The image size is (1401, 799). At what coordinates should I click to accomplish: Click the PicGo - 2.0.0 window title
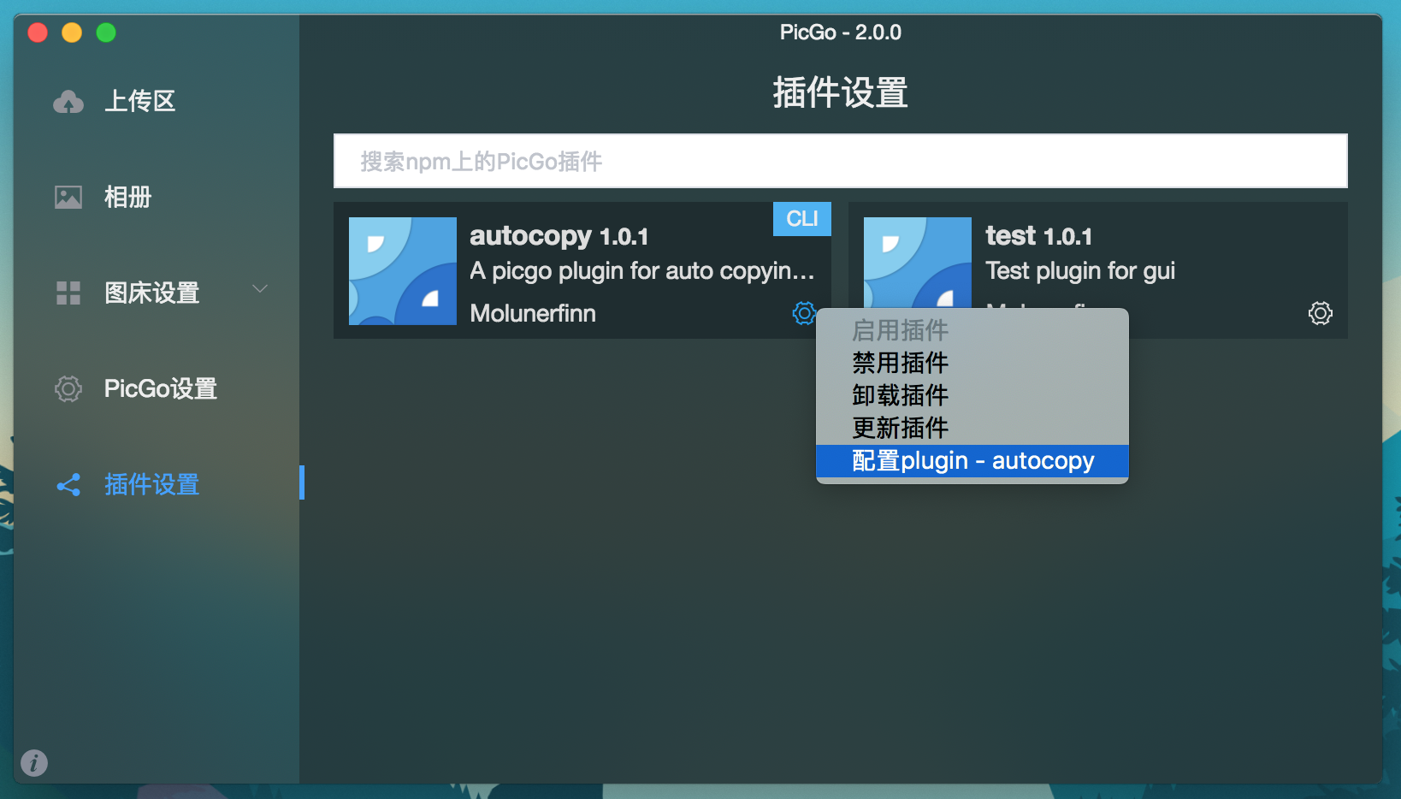click(x=841, y=33)
